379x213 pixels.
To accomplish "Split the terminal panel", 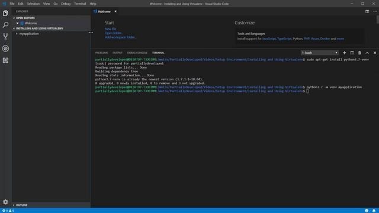I will [x=352, y=53].
